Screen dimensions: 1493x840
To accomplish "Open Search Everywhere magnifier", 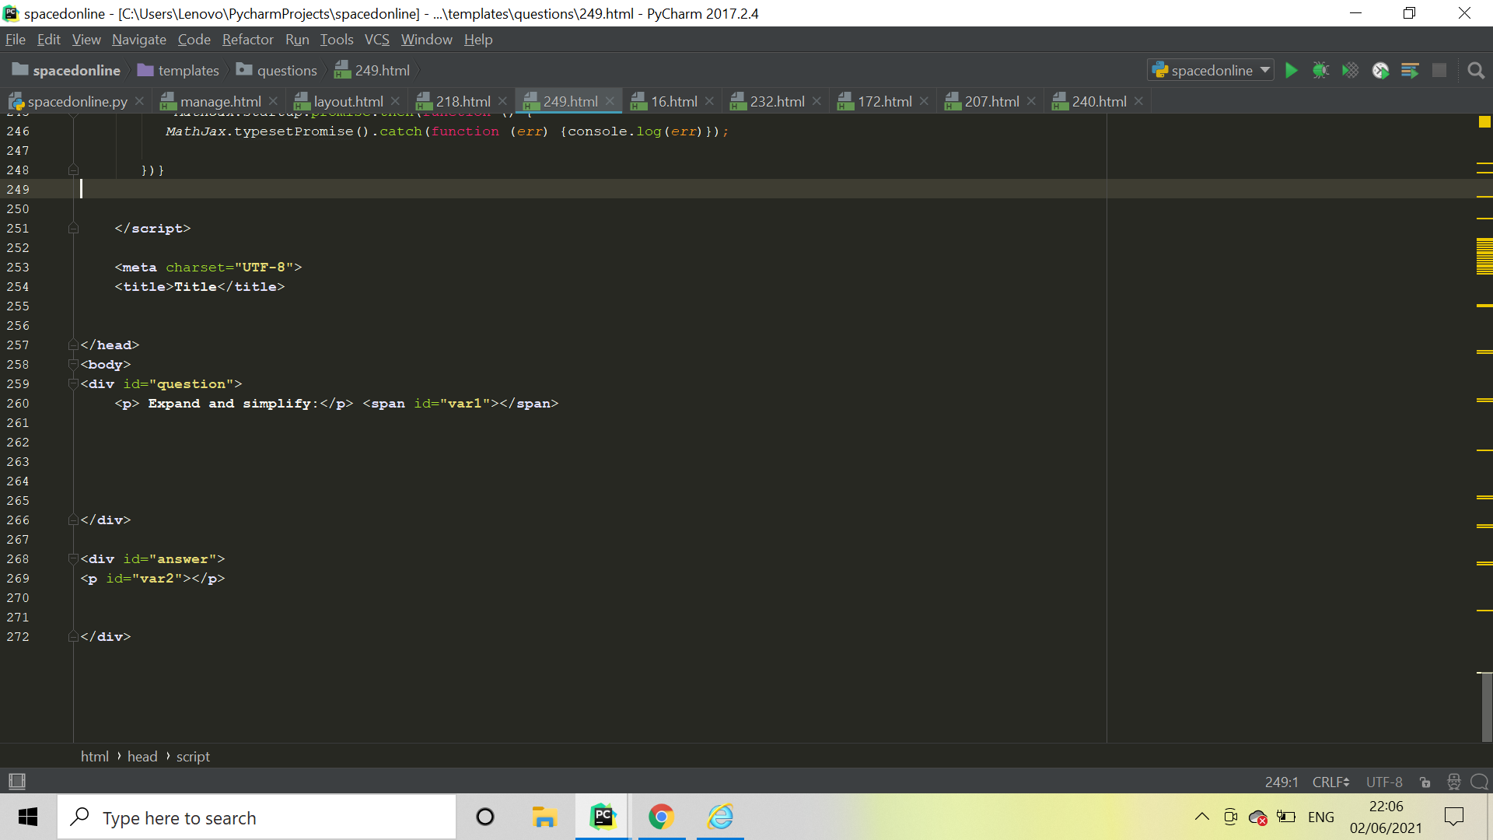I will [1476, 70].
